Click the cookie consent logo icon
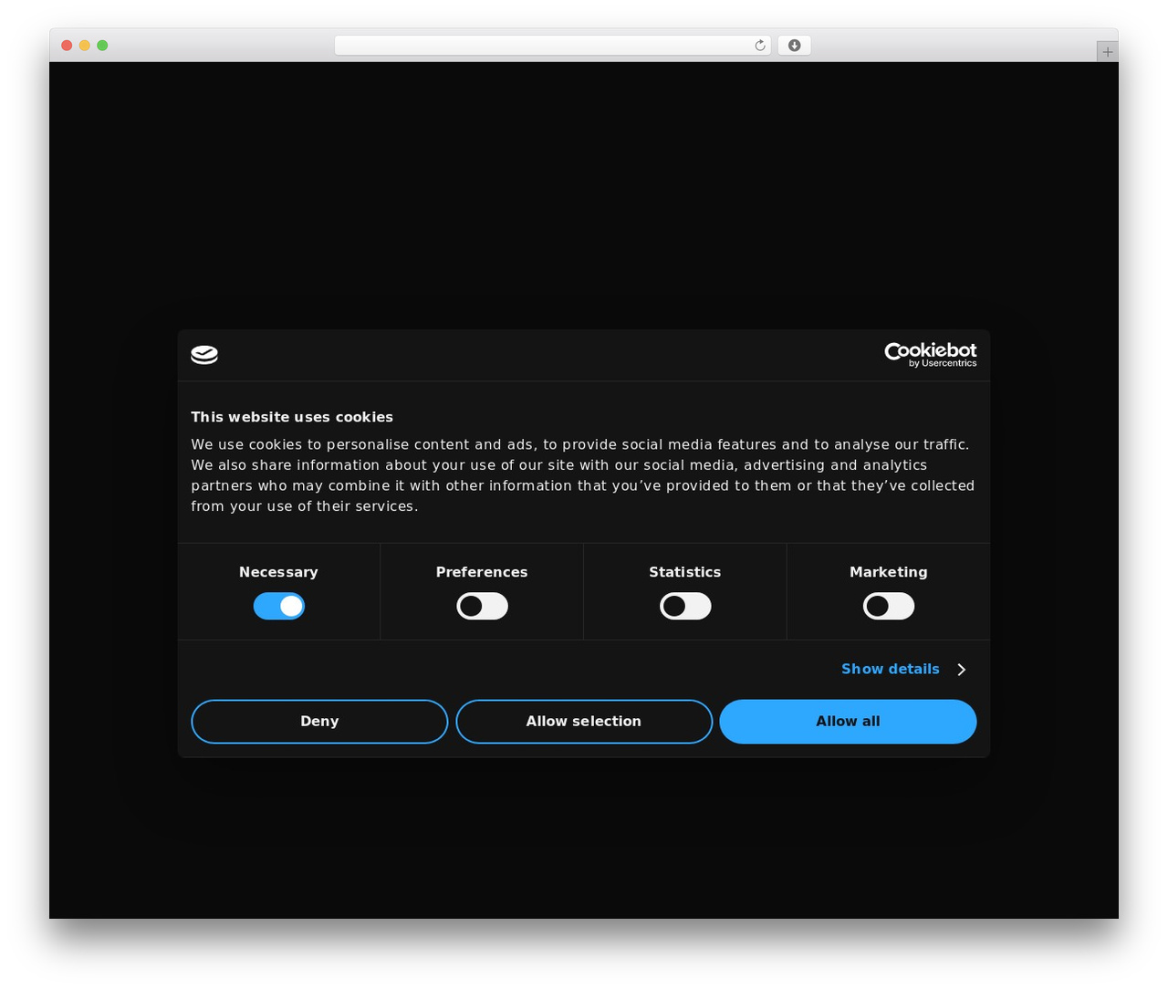This screenshot has height=989, width=1168. (204, 355)
